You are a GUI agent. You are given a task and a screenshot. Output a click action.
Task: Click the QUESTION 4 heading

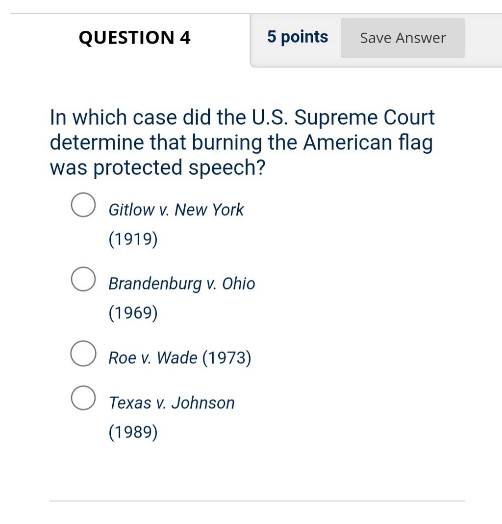click(x=134, y=37)
